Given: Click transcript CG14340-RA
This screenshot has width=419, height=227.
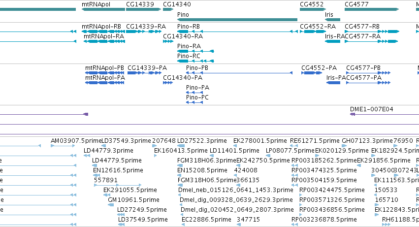Looking at the screenshot, I should 183,36.
